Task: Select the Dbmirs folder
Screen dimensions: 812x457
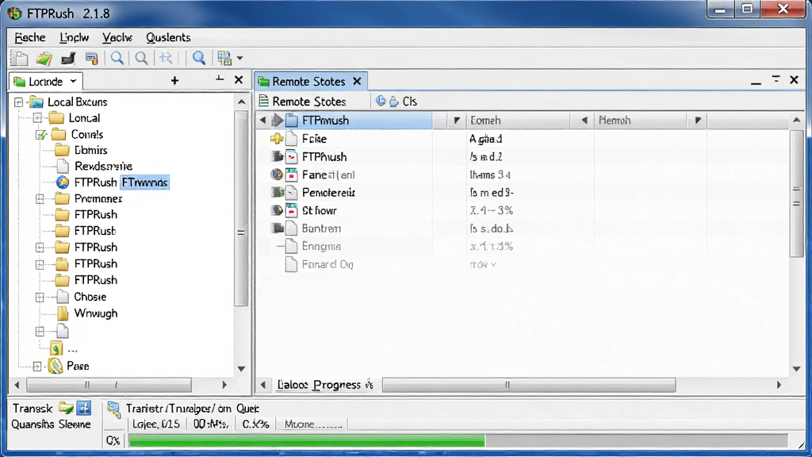Action: pyautogui.click(x=90, y=150)
